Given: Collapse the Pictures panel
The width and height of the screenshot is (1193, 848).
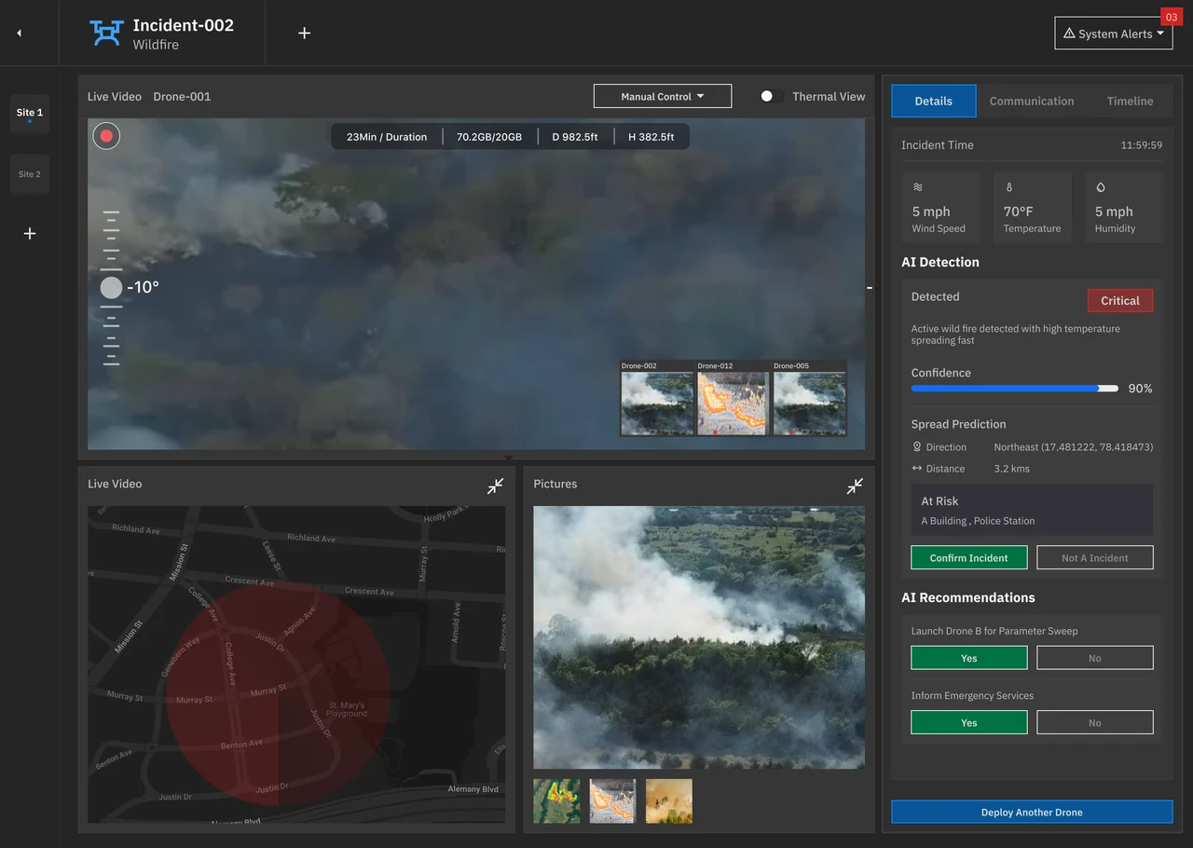Looking at the screenshot, I should (855, 486).
